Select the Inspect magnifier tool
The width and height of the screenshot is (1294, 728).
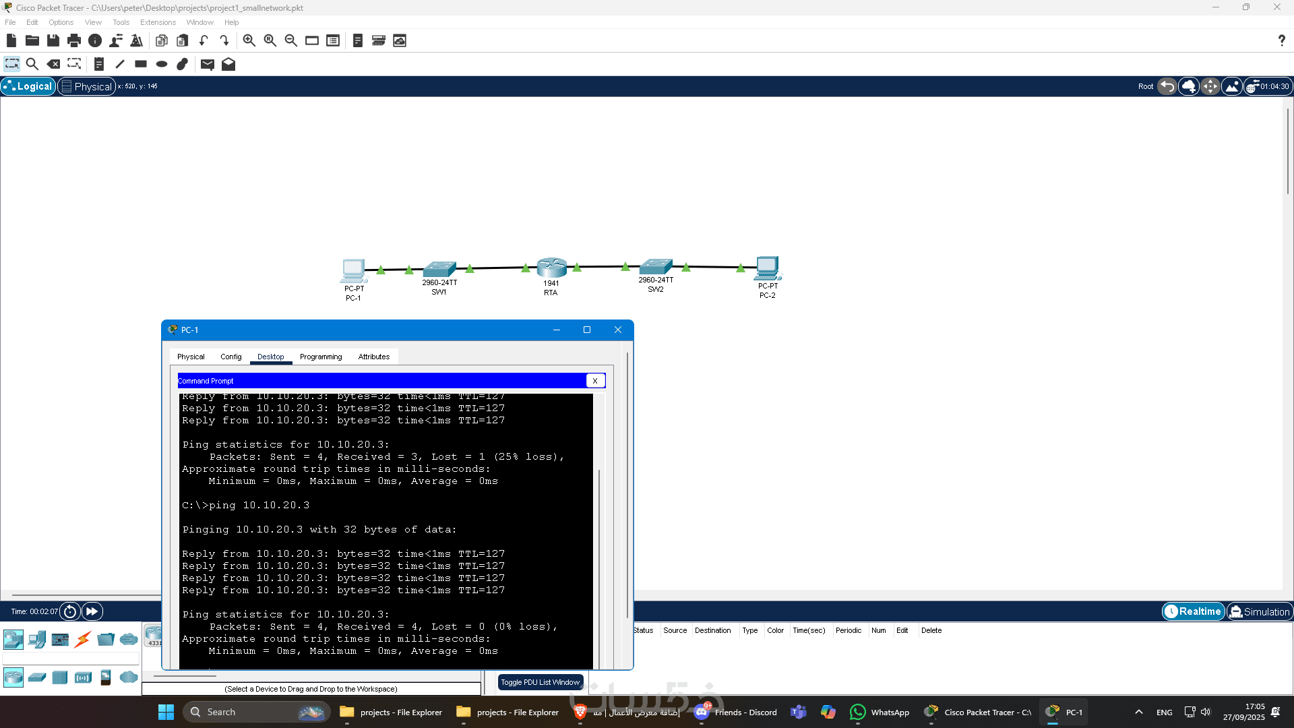click(32, 64)
